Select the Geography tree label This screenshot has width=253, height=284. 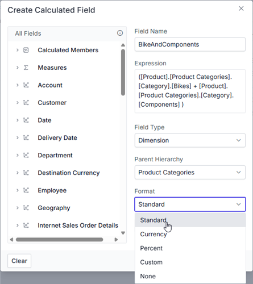tap(54, 208)
